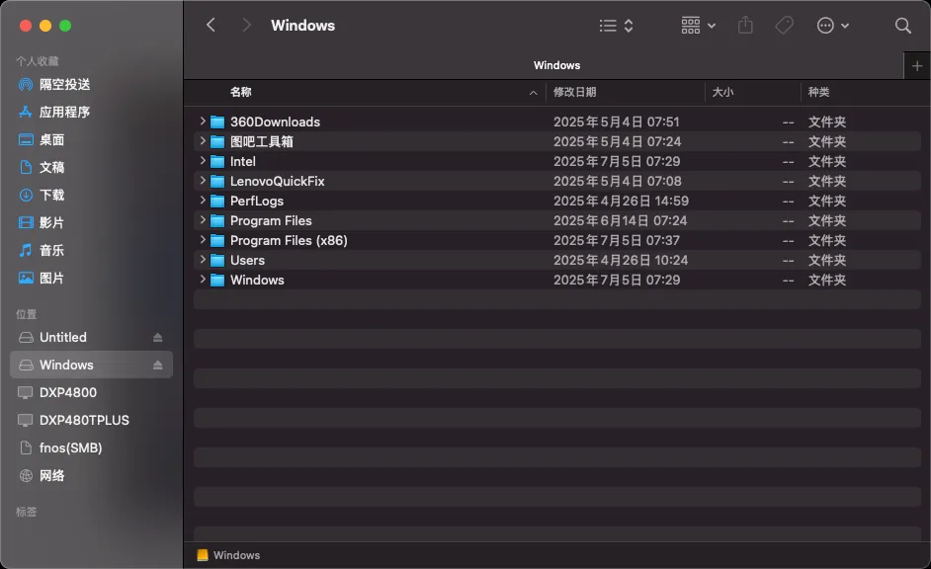Select the Intel folder icon
Screen dimensions: 931x569
[217, 161]
